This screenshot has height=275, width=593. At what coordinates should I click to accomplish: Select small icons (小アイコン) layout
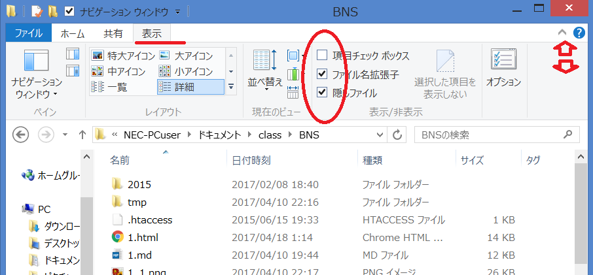click(186, 71)
